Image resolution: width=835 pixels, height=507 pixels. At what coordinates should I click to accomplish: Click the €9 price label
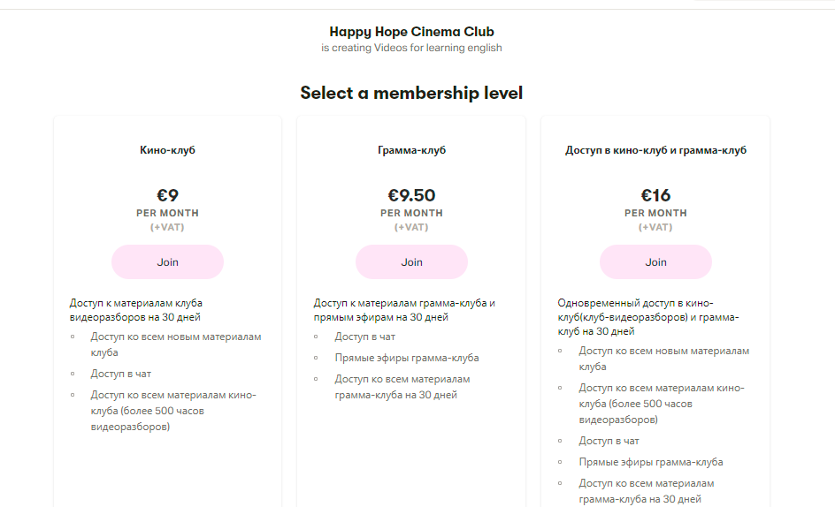coord(167,195)
